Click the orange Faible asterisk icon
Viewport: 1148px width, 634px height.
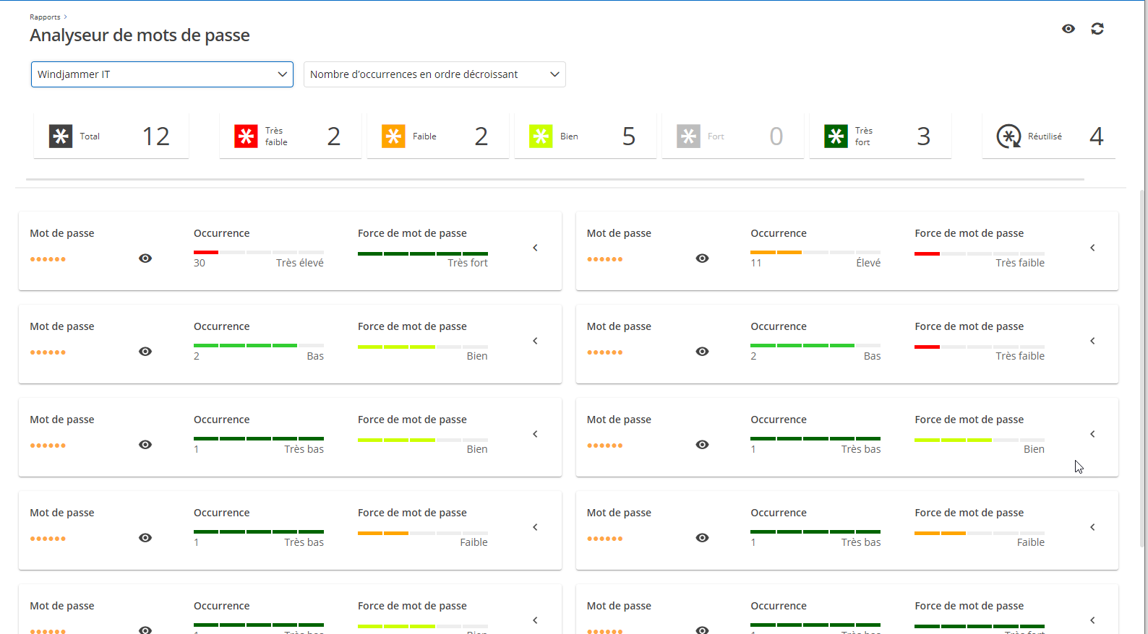[x=393, y=136]
